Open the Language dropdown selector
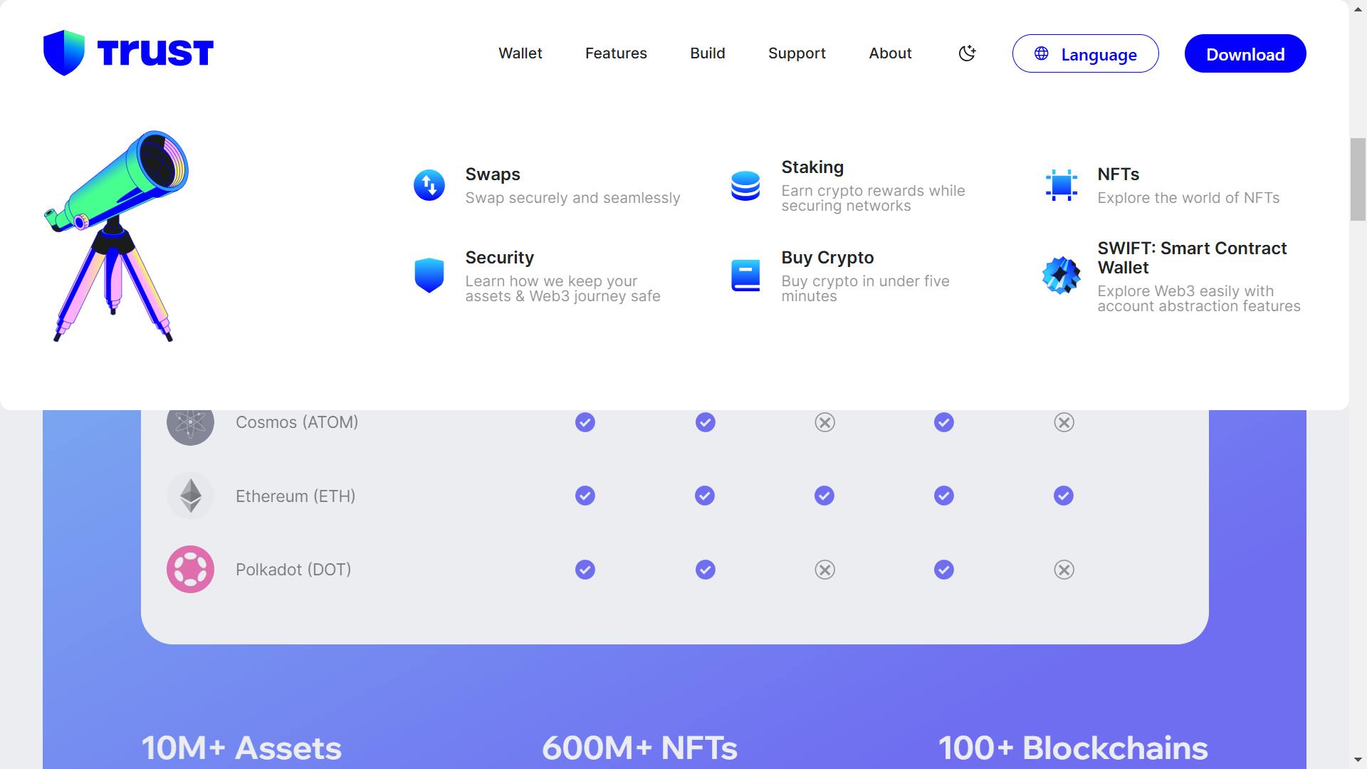Screen dimensions: 1367x769 (x=1085, y=53)
